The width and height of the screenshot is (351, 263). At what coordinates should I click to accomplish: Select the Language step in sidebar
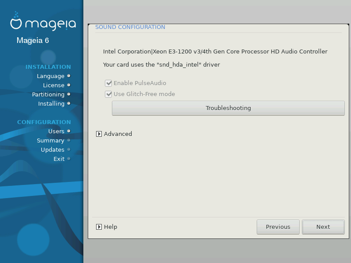click(50, 76)
